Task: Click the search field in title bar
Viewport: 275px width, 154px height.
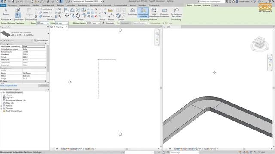Action: click(x=212, y=1)
